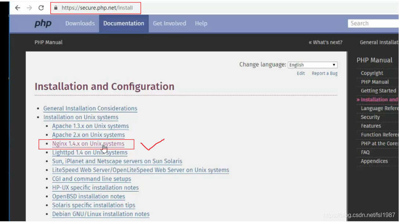This screenshot has height=222, width=399.
Task: Open PHP at the Core in the sidebar
Action: (x=380, y=143)
